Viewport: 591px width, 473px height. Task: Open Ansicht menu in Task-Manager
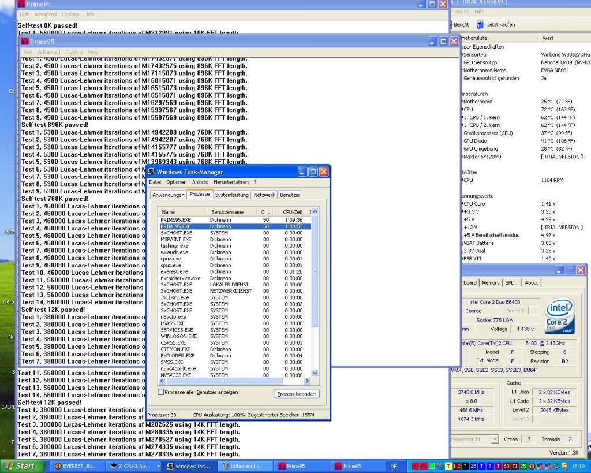pyautogui.click(x=200, y=182)
